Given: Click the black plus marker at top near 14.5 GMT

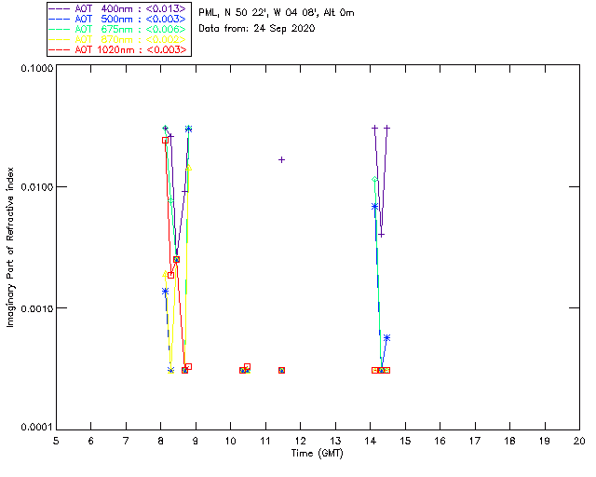Looking at the screenshot, I should tap(386, 129).
